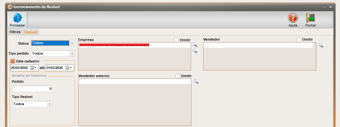Enable Omitir checkbox for Empresa
This screenshot has width=340, height=127.
click(176, 40)
